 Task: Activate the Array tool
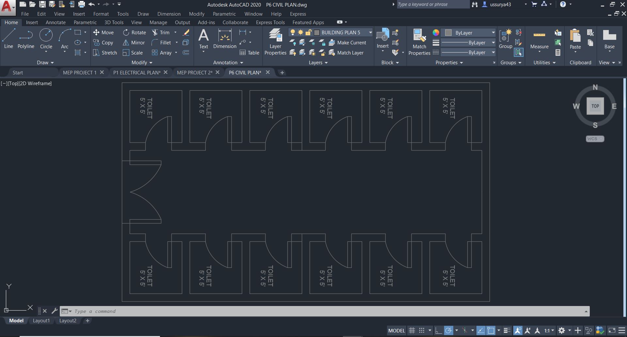pos(162,53)
